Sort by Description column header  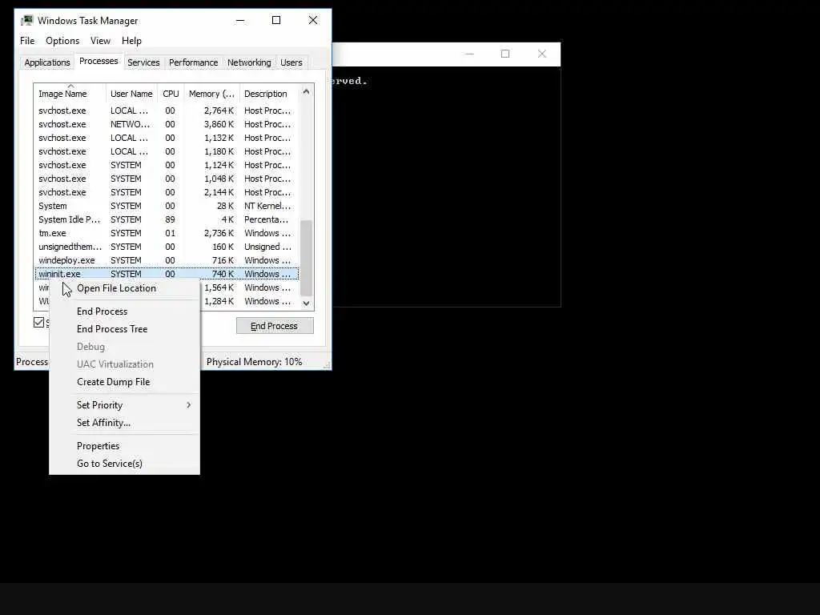pyautogui.click(x=269, y=94)
